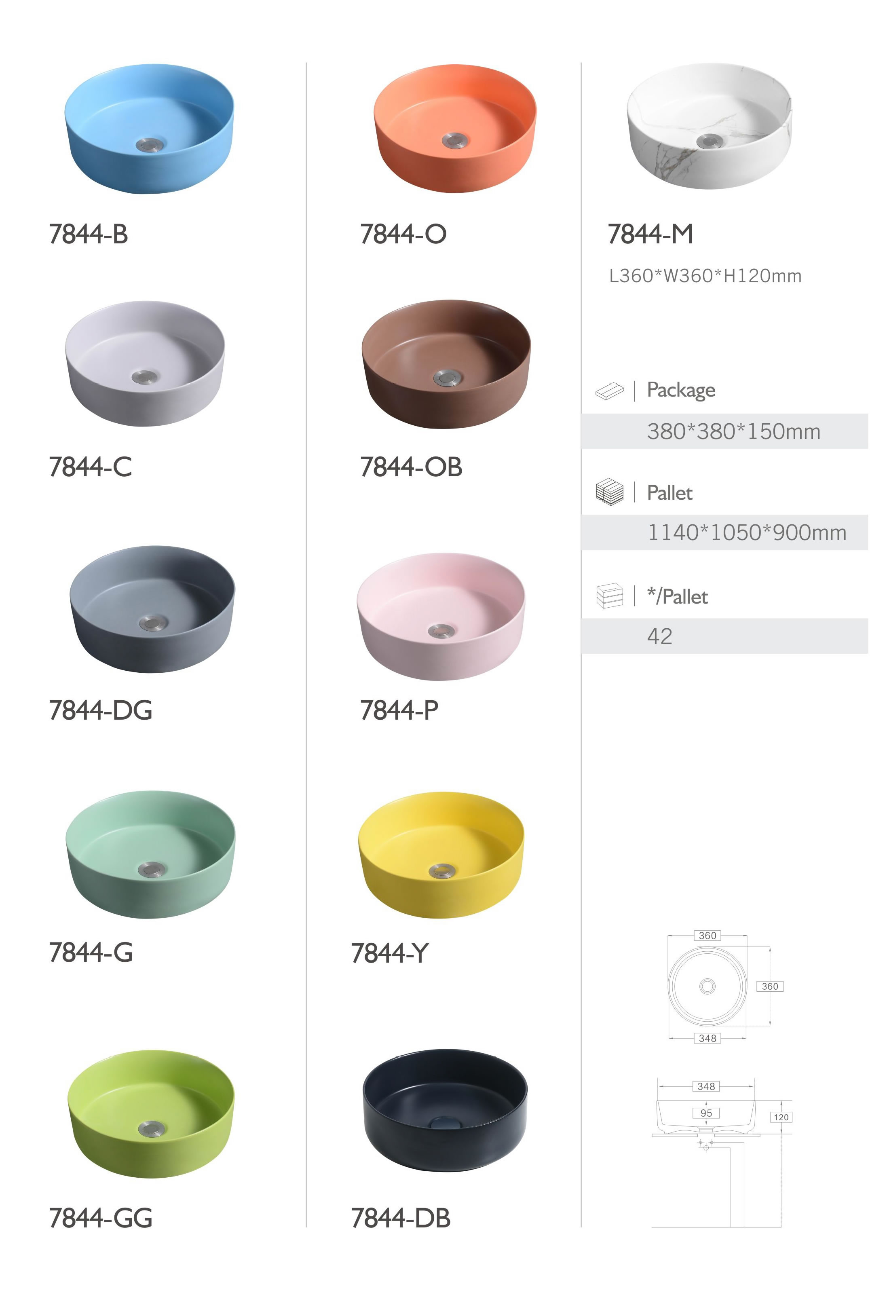This screenshot has height=1299, width=887.
Task: Select the blue 7844-B basin image
Action: coord(149,129)
